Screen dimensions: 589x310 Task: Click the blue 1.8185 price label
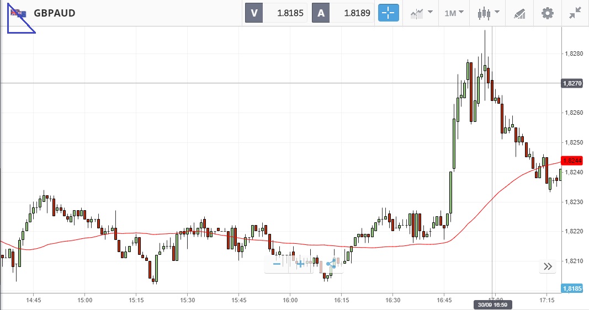(574, 288)
